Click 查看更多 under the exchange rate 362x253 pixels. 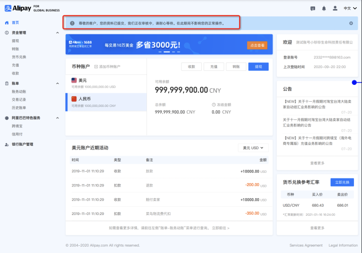317,228
